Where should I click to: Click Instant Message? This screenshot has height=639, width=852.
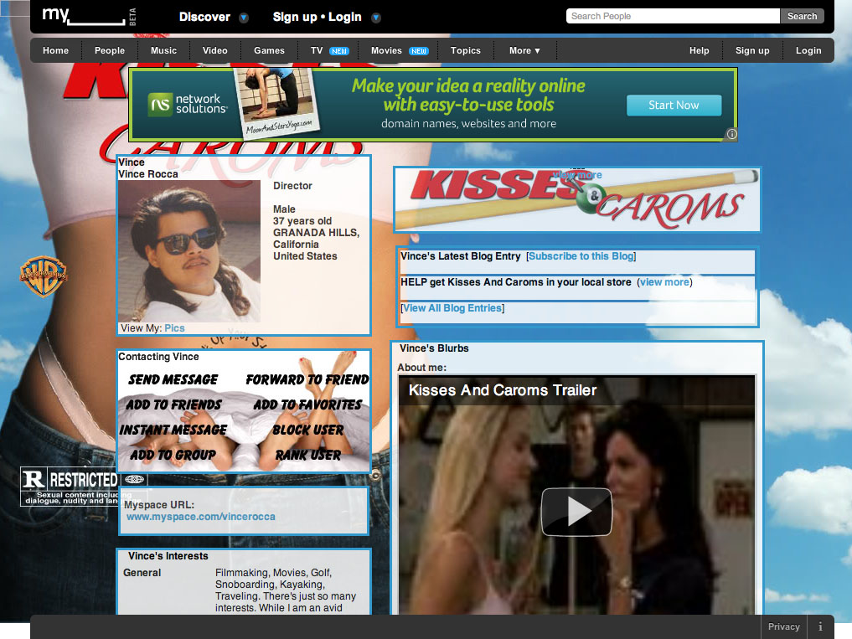(173, 430)
